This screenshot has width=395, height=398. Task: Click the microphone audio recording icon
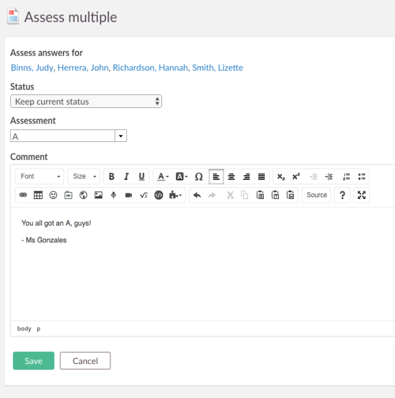pos(114,195)
